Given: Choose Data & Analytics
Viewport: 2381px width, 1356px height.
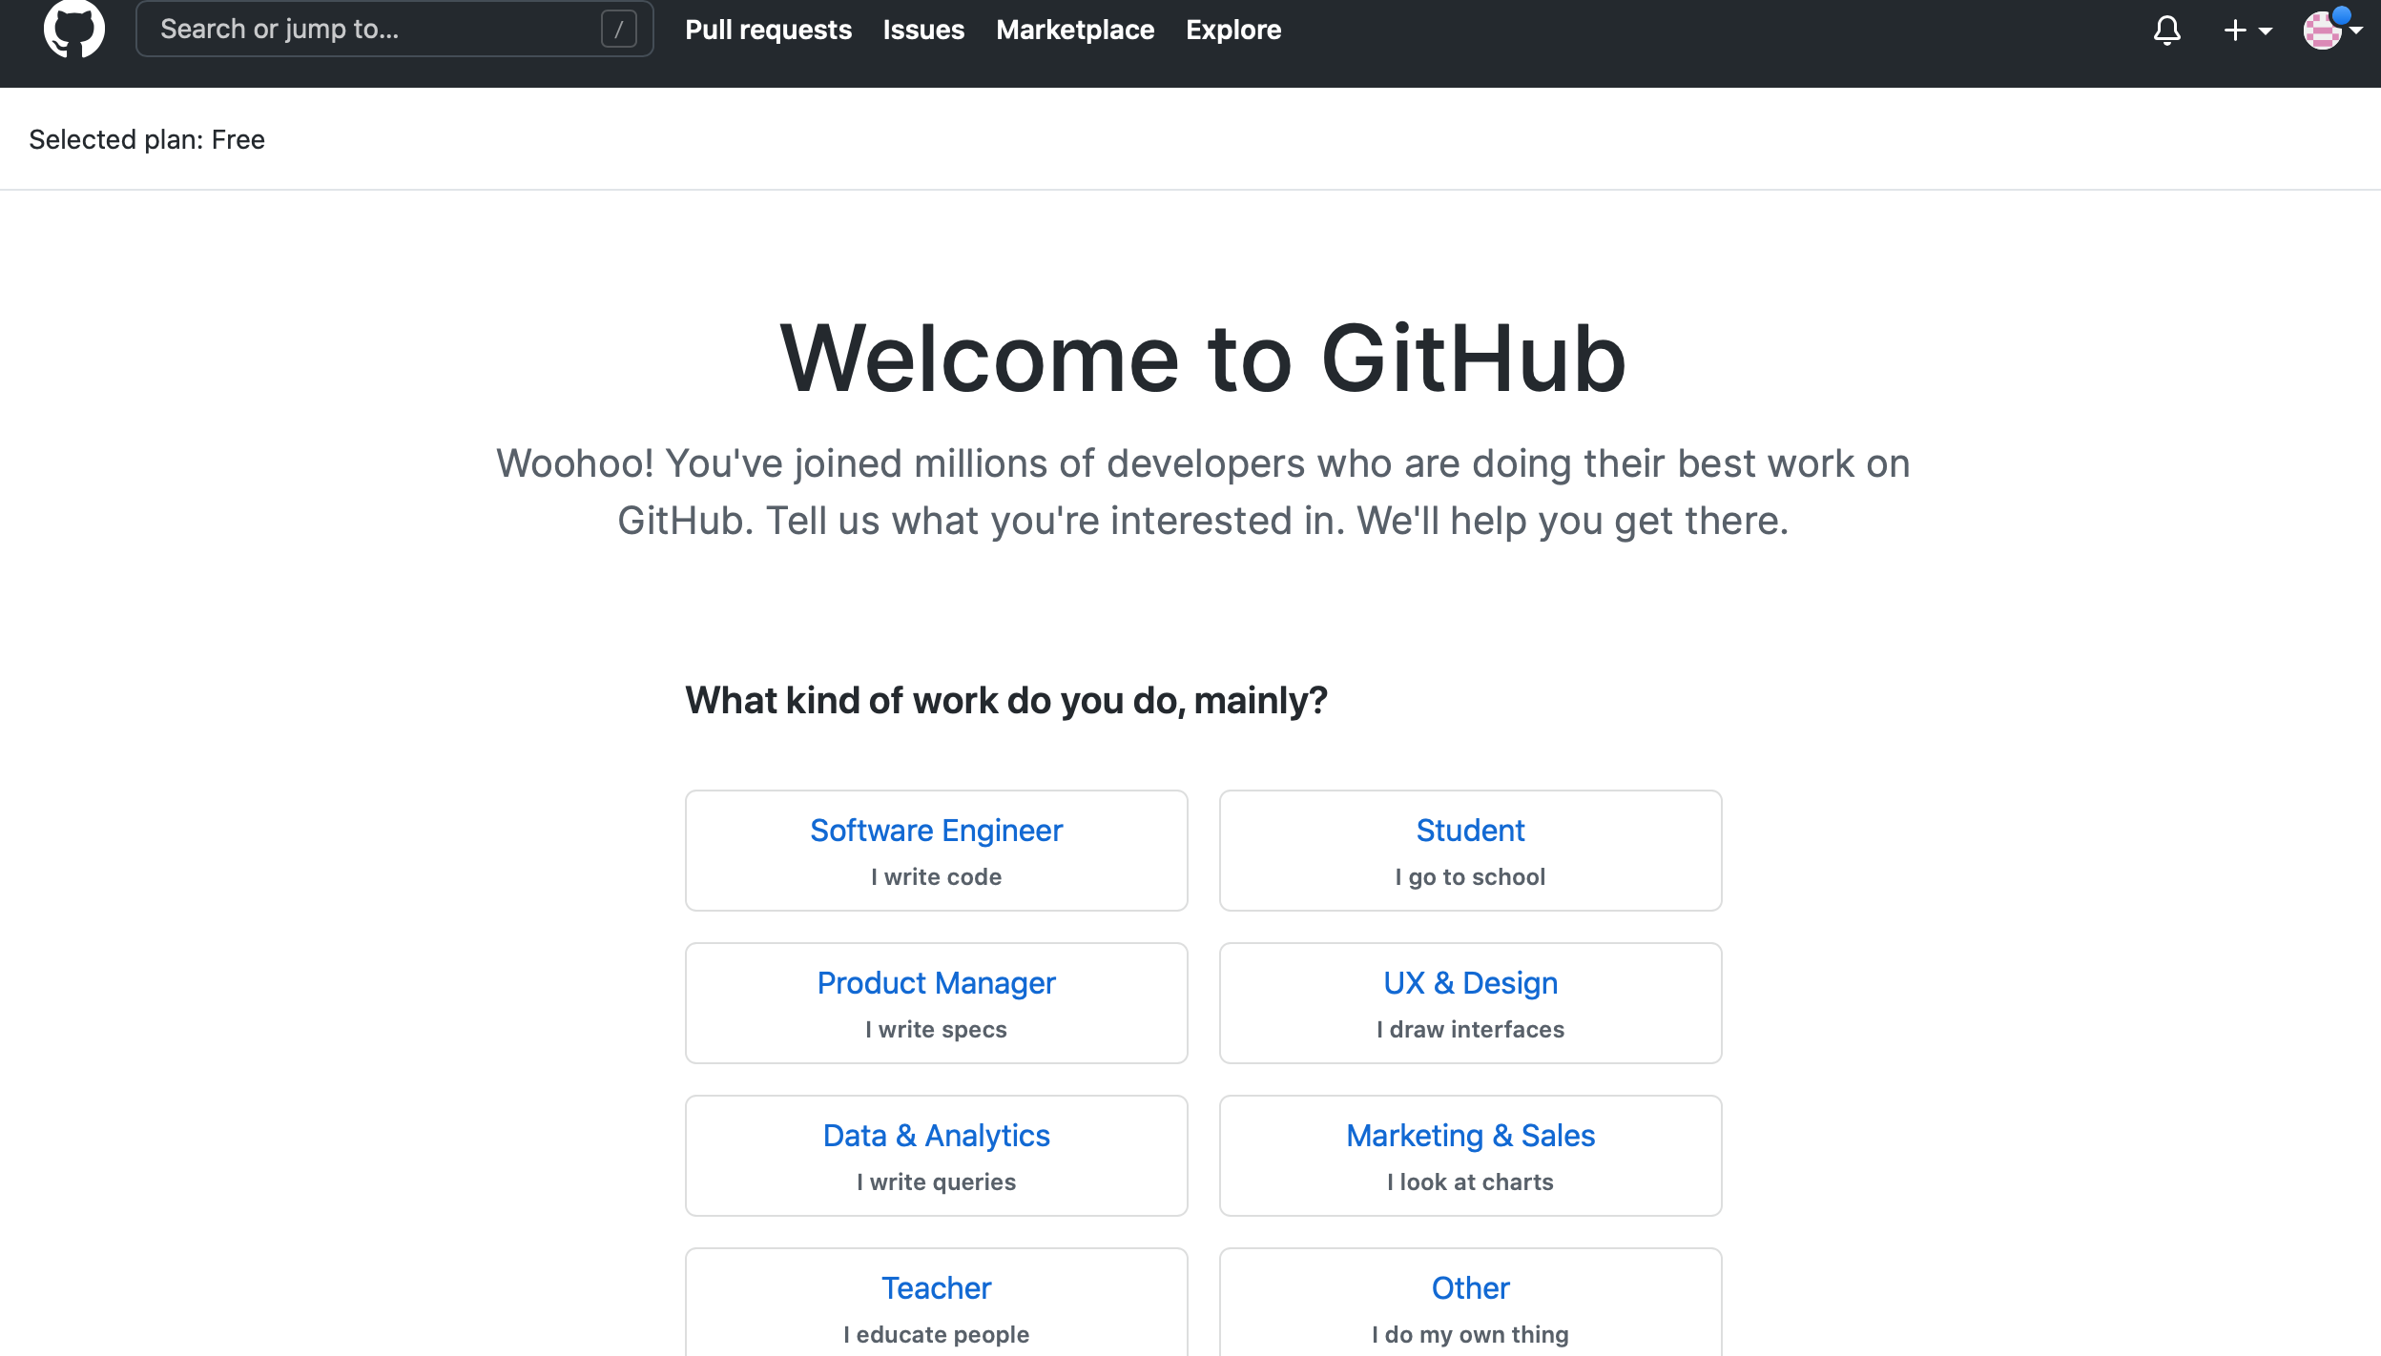Looking at the screenshot, I should [935, 1155].
